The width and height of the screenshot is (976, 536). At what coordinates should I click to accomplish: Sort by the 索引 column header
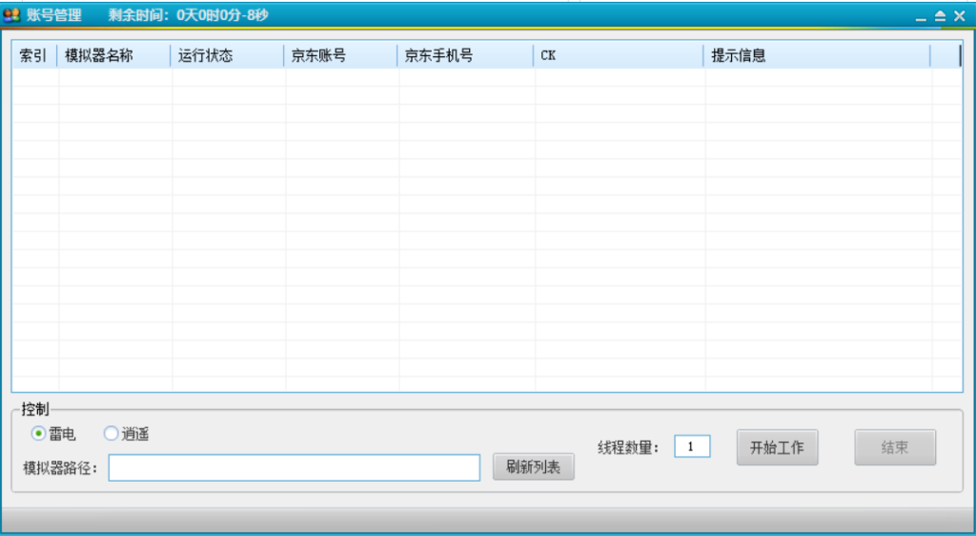[33, 55]
